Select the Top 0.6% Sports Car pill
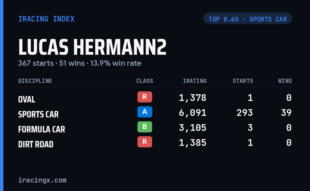 point(247,19)
